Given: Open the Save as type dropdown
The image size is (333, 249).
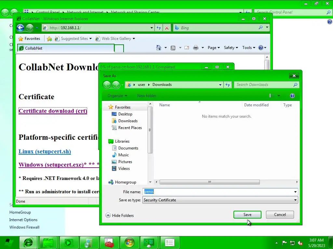Looking at the screenshot, I should click(220, 200).
